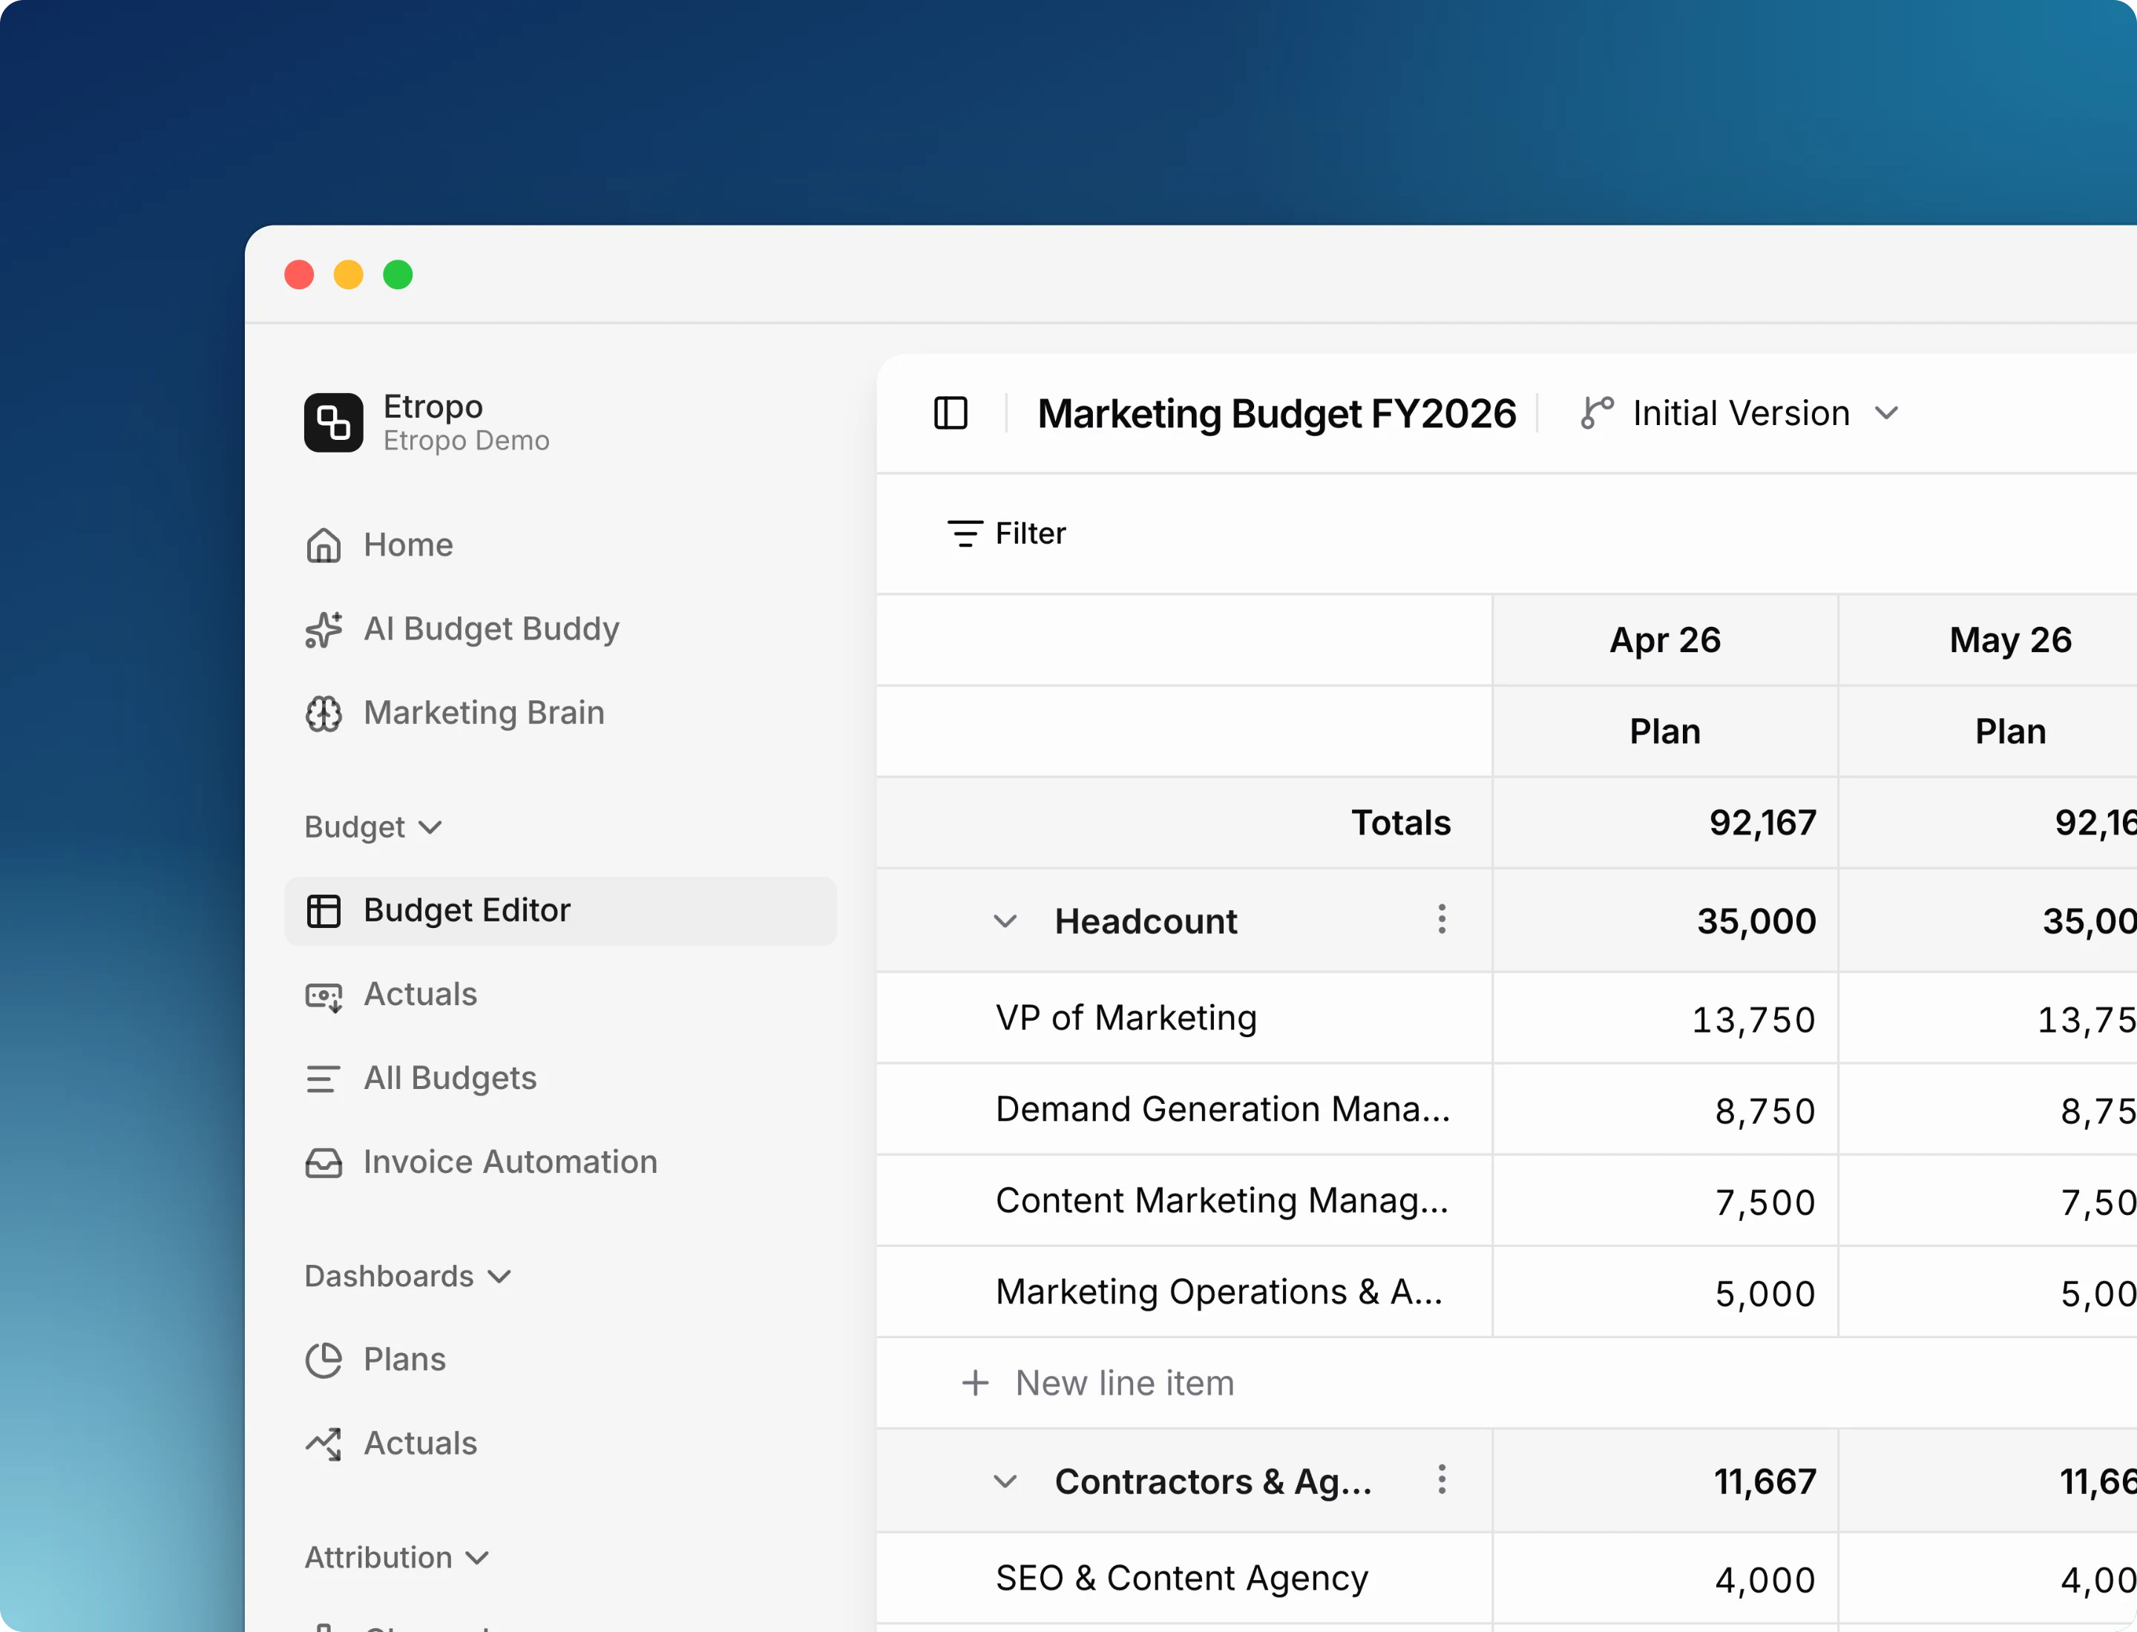Click VP of Marketing Apr value 13,750

coord(1753,1020)
